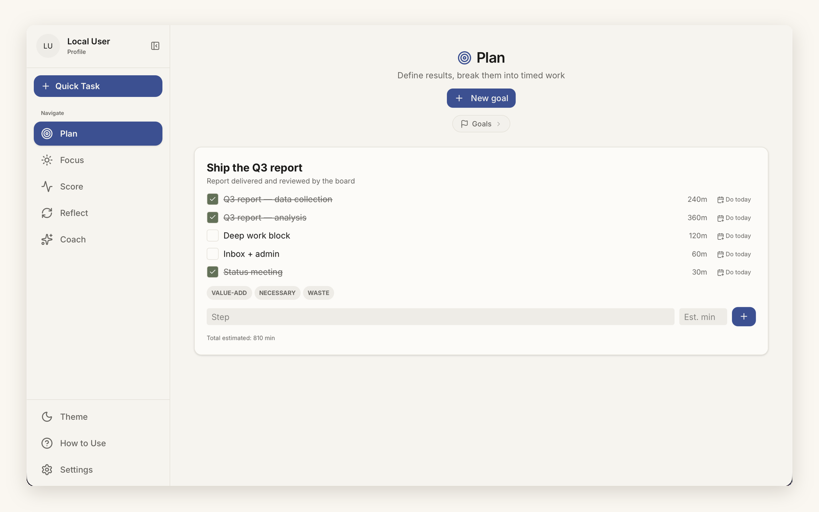Viewport: 819px width, 512px height.
Task: Click the target icon beside Plan heading
Action: coord(464,58)
